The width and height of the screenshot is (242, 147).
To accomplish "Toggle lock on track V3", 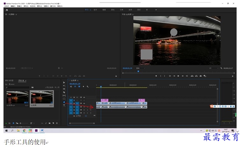I will pos(74,97).
